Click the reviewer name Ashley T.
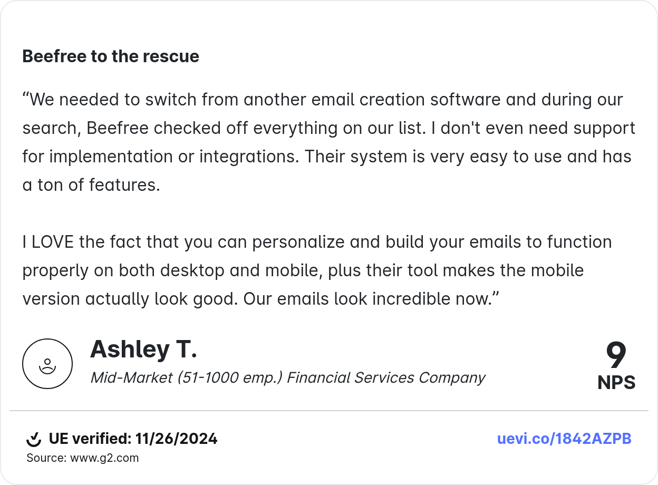 [x=143, y=350]
